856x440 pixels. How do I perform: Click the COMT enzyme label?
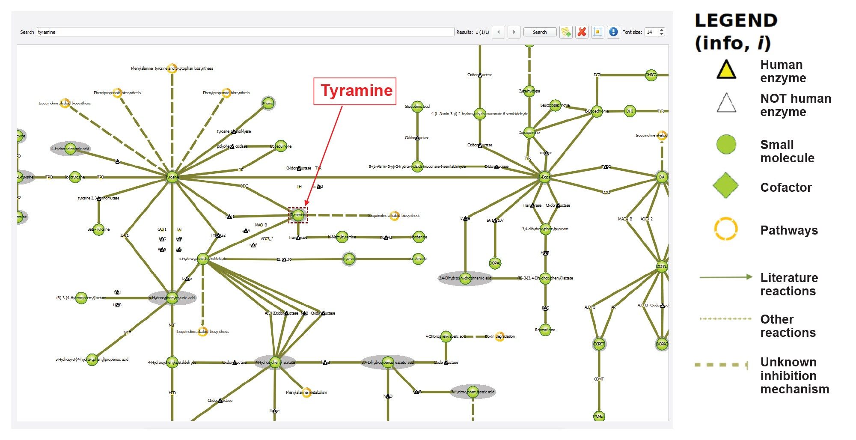coord(599,379)
